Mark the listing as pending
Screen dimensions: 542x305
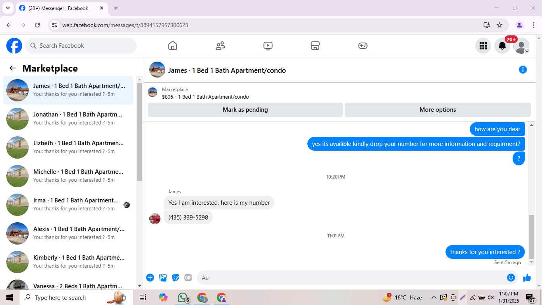point(245,110)
